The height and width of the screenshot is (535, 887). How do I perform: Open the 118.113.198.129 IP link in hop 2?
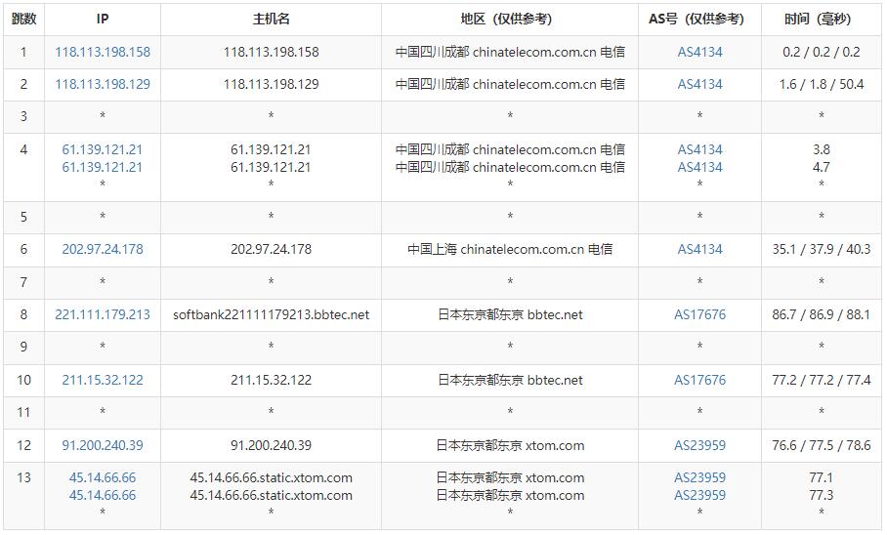[x=103, y=84]
